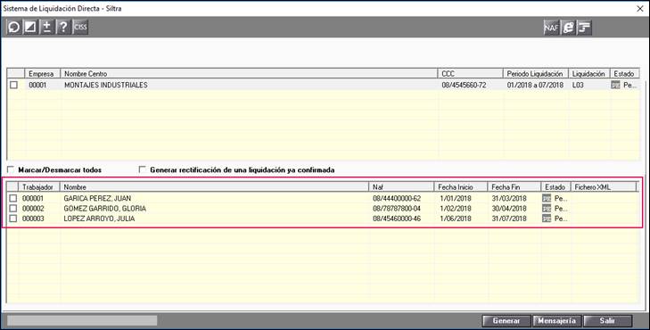Check worker 000002 GOMEZ GARRIDO checkbox
Screen dimensions: 650x330
point(13,208)
